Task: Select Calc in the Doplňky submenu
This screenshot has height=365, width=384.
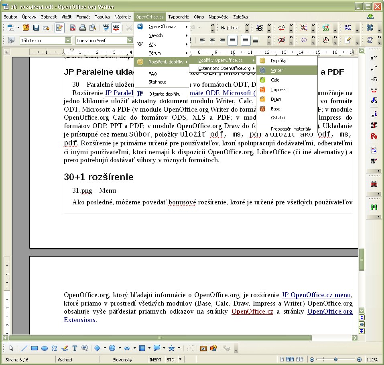Action: pyautogui.click(x=287, y=80)
